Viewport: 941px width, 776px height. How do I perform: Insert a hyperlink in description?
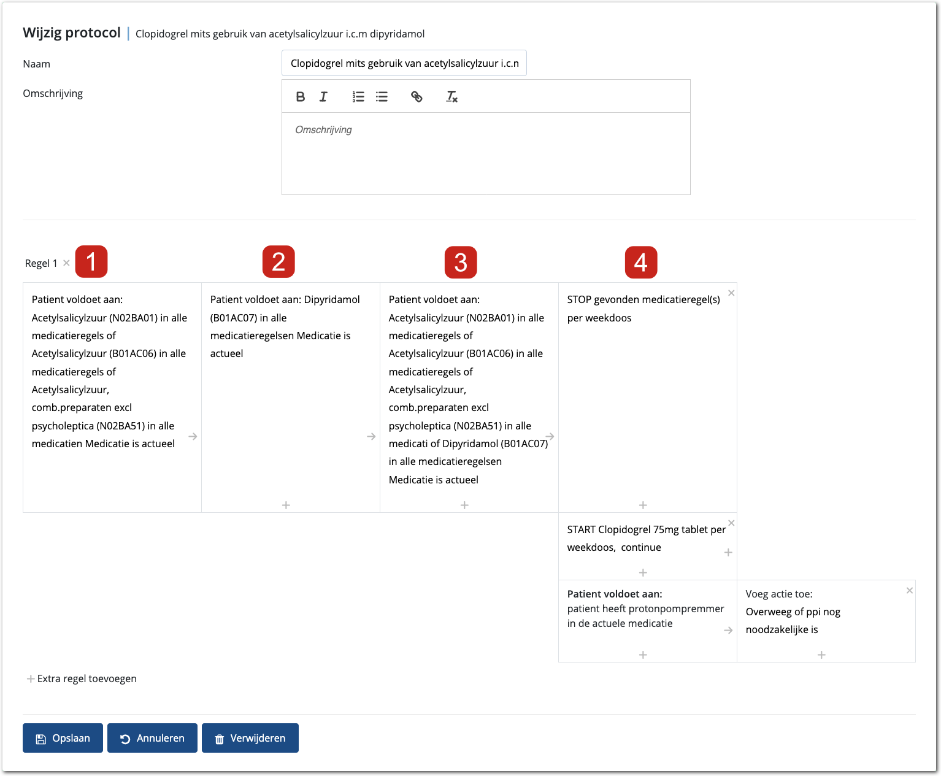417,96
